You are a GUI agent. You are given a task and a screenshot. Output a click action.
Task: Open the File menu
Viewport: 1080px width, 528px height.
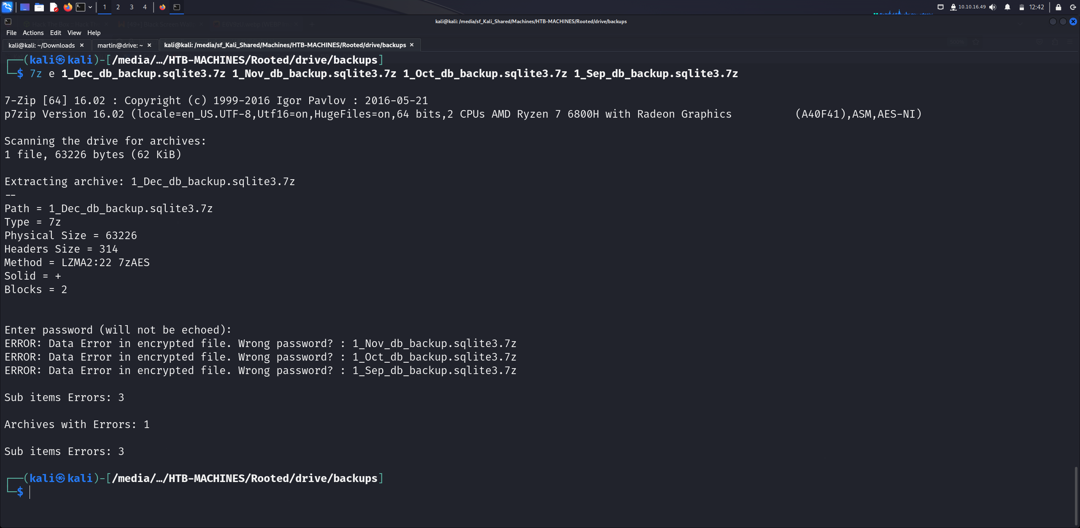[x=11, y=33]
